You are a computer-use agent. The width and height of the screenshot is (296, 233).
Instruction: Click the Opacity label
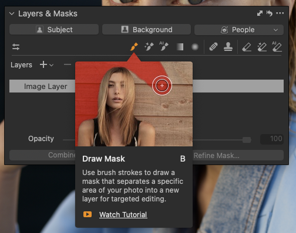tap(41, 139)
